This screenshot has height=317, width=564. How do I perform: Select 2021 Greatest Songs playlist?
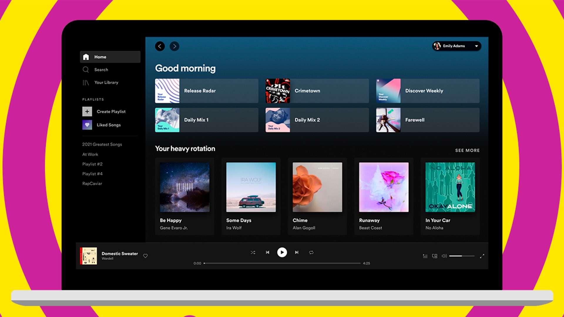click(x=102, y=144)
